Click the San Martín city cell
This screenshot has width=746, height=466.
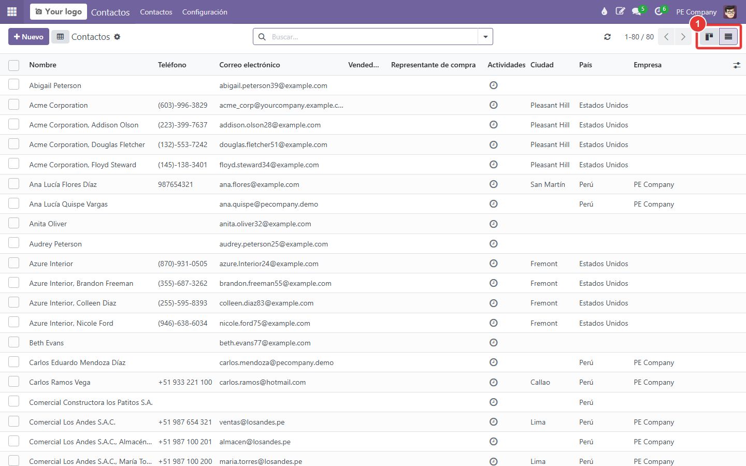tap(548, 184)
